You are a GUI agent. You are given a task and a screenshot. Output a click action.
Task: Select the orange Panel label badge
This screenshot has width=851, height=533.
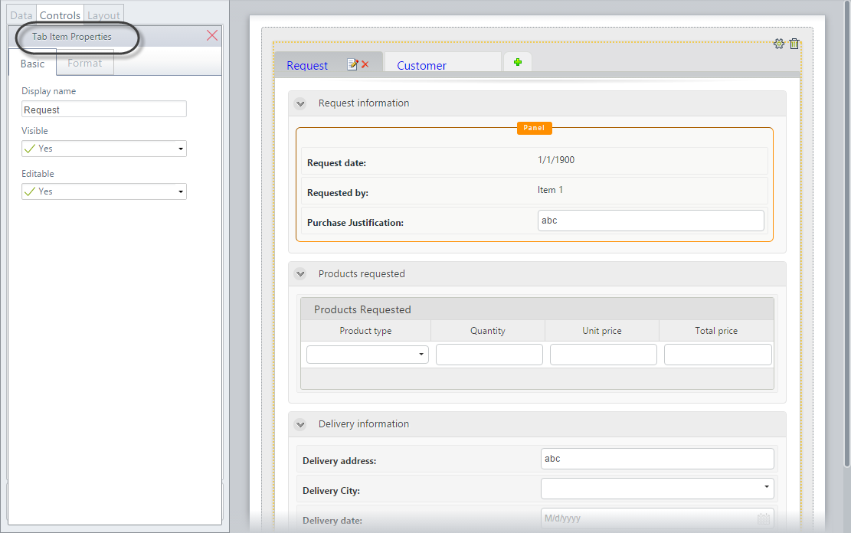(534, 128)
